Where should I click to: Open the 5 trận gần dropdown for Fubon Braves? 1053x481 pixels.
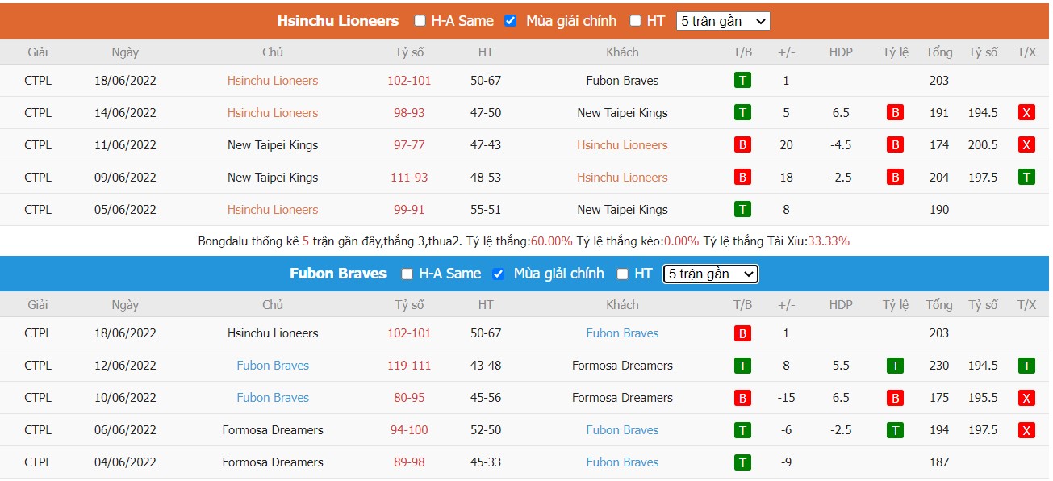(711, 274)
